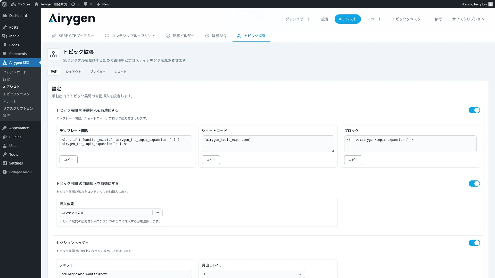Open the updates icon showing 5

click(x=73, y=4)
